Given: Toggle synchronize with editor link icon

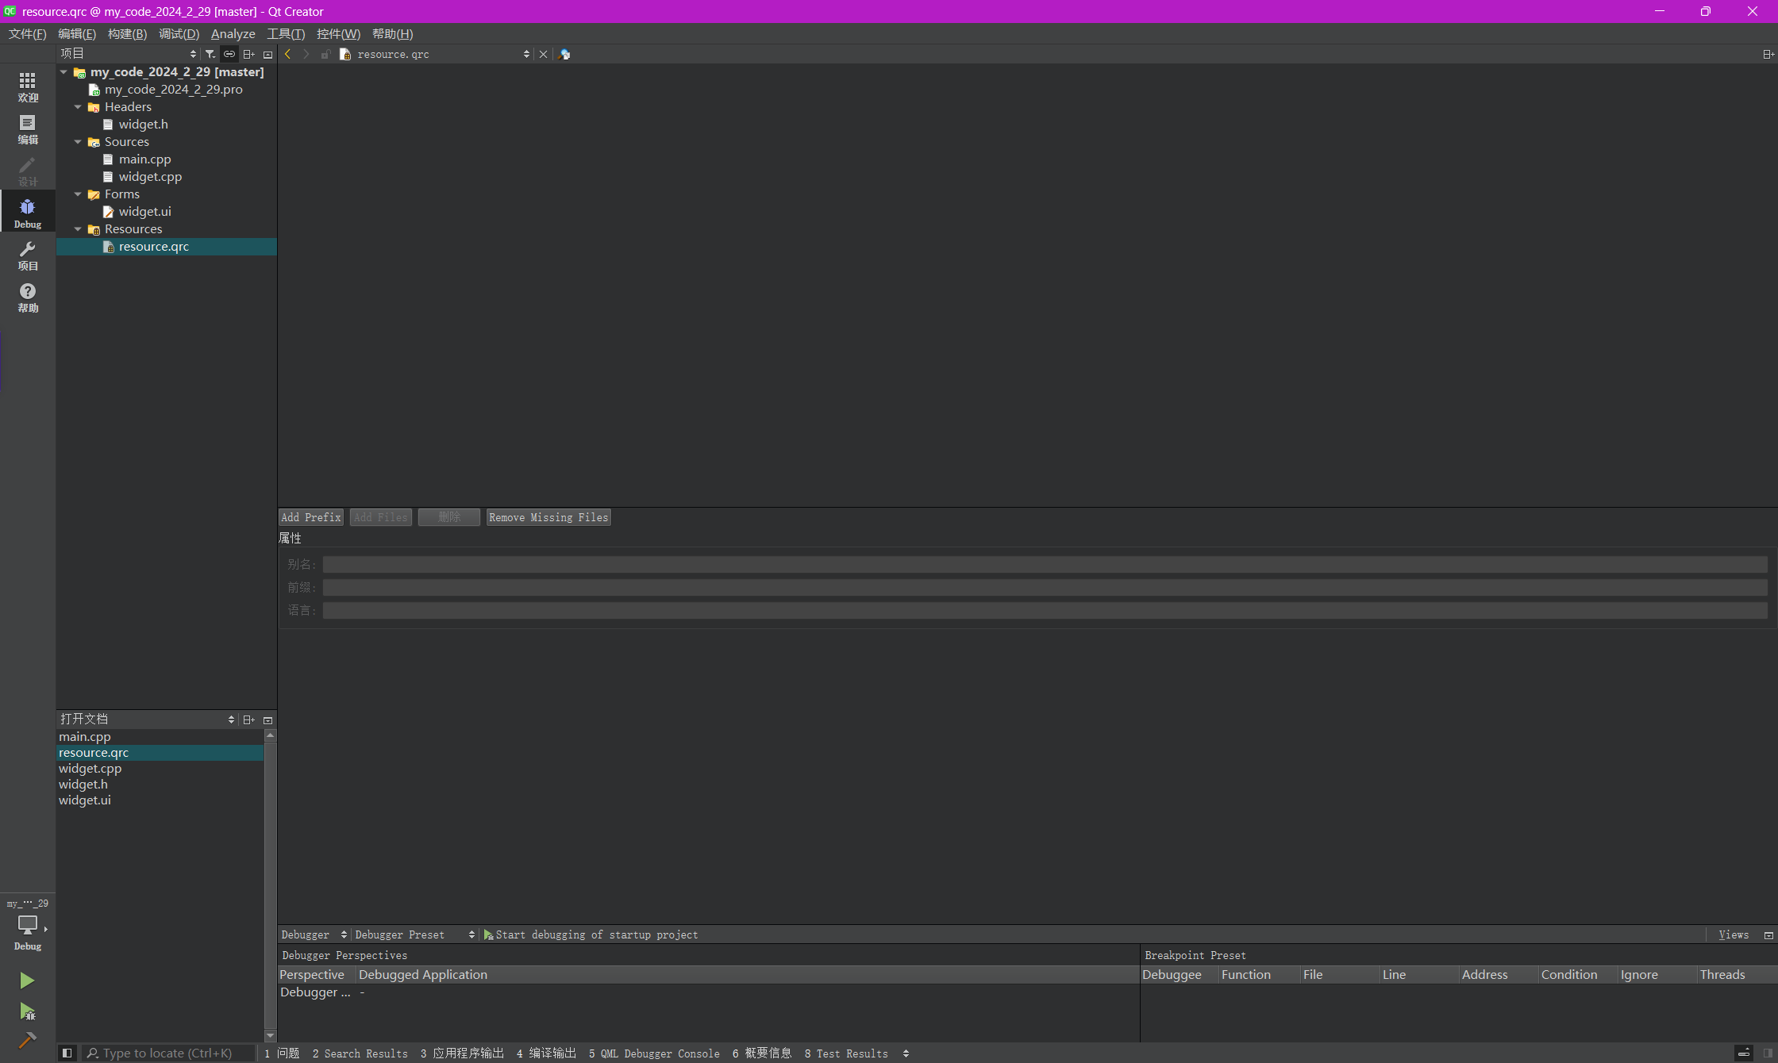Looking at the screenshot, I should pos(229,54).
